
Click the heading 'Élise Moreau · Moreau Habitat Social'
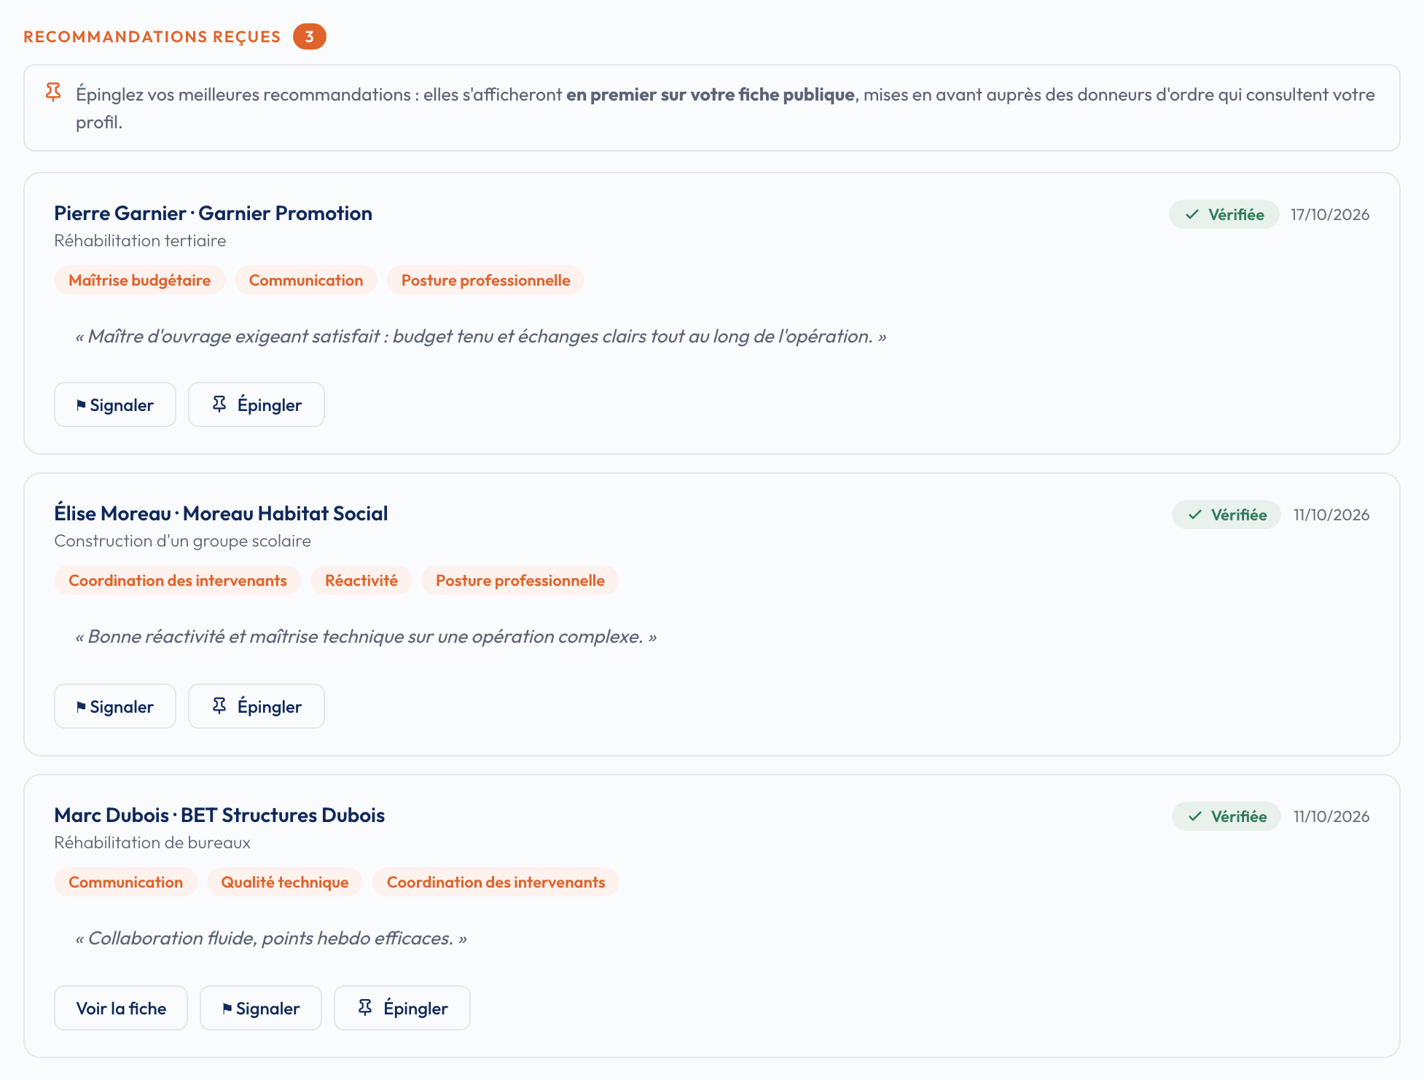pyautogui.click(x=221, y=513)
